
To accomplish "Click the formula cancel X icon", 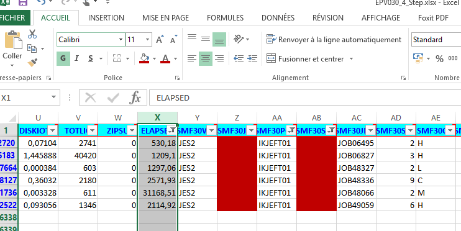I will [90, 97].
